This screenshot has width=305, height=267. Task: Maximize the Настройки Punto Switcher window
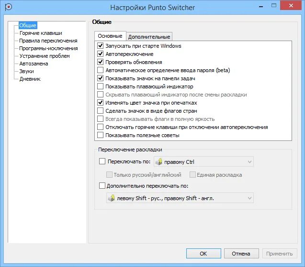[x=274, y=5]
